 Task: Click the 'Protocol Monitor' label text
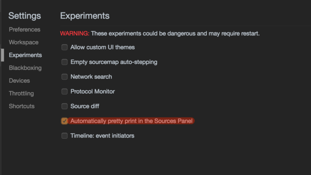(x=93, y=92)
